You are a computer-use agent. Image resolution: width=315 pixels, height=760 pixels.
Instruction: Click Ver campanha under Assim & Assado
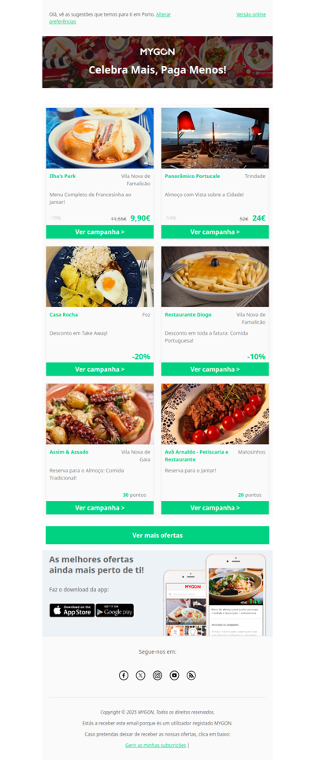(x=100, y=508)
